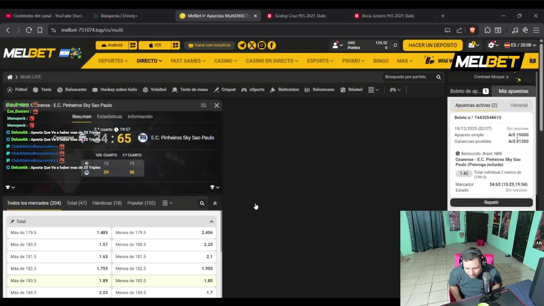Screen dimensions: 544x306
Task: Reload the page in browser toolbar
Action: tap(29, 30)
